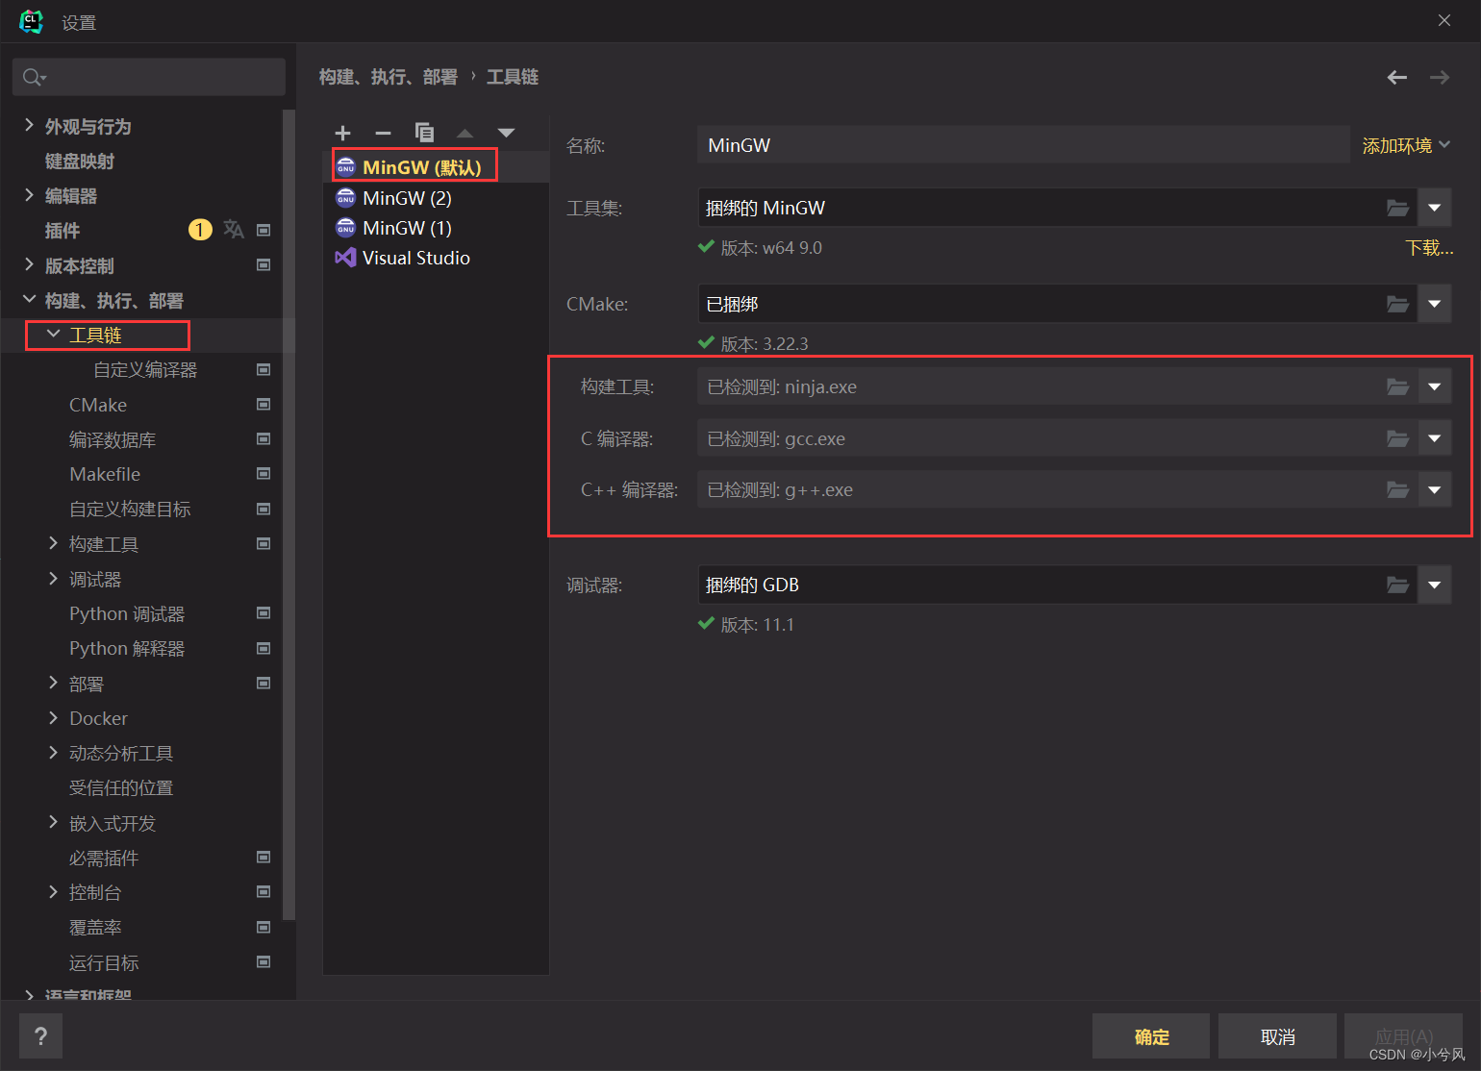
Task: Browse folder for 构建工具 path
Action: coord(1397,386)
